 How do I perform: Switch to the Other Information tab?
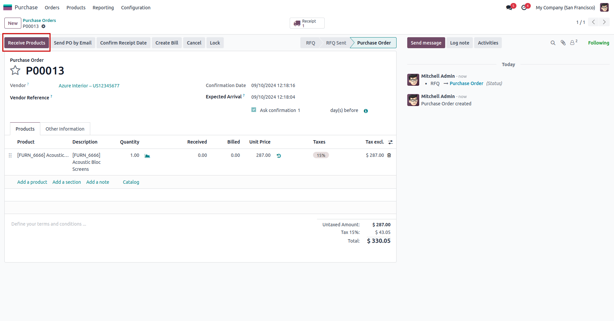[65, 129]
